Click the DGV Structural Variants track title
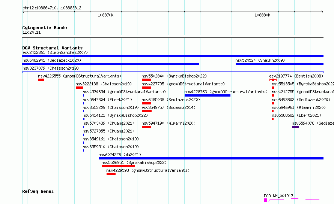The image size is (334, 204). coord(53,48)
